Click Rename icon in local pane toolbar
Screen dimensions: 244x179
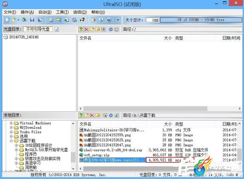coord(98,115)
